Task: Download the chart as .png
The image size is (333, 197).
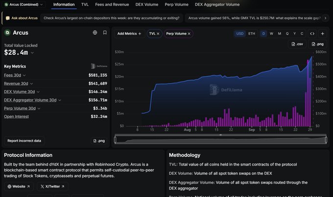Action: pos(317,44)
